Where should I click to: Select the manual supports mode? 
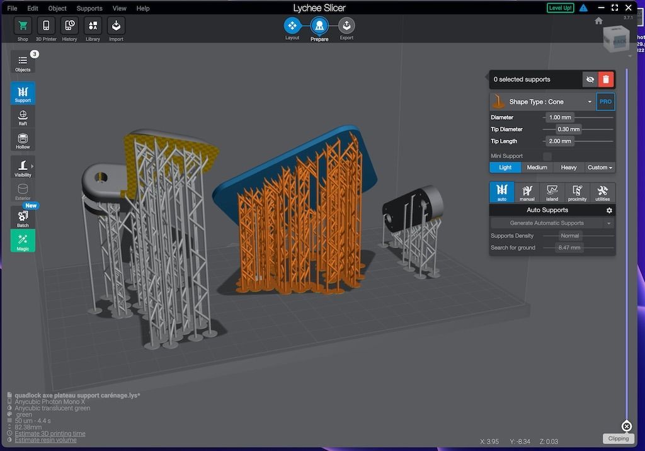pos(527,192)
